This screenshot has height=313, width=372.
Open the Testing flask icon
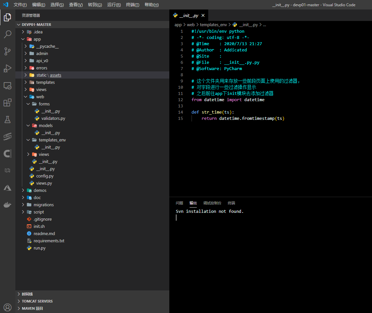click(x=8, y=120)
